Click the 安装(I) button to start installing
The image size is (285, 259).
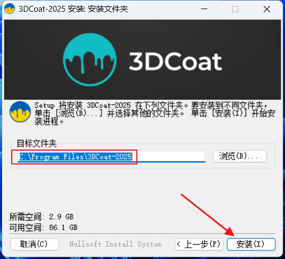pos(251,244)
